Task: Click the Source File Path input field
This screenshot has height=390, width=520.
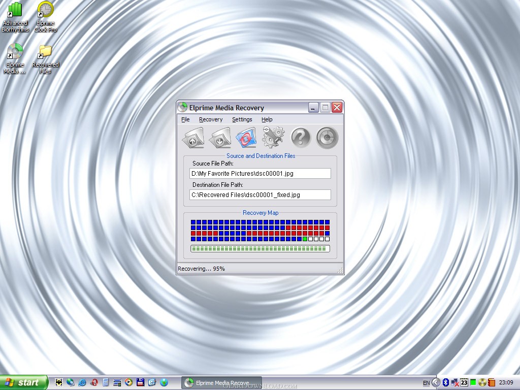Action: click(260, 174)
